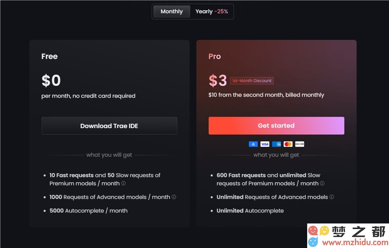This screenshot has height=248, width=389.
Task: Select the Yearly -25% billing option
Action: pyautogui.click(x=212, y=11)
